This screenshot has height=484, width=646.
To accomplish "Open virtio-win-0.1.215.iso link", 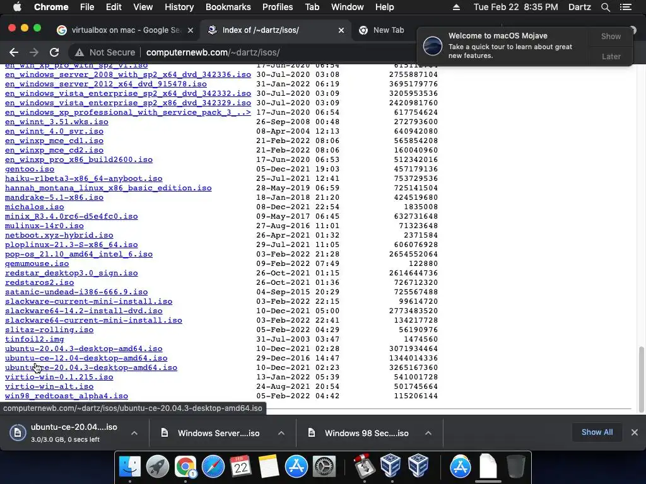I will 59,377.
